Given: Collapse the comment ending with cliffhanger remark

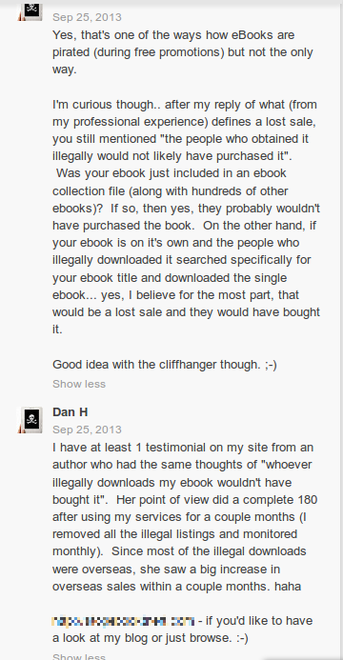Looking at the screenshot, I should (x=79, y=384).
